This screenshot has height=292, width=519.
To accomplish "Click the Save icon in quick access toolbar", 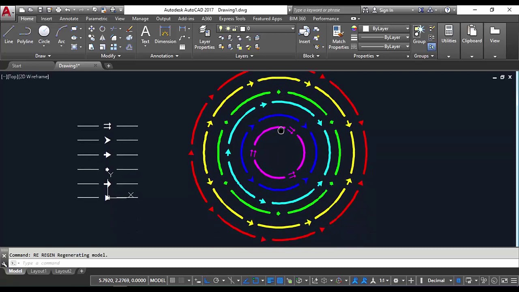I will 40,10.
